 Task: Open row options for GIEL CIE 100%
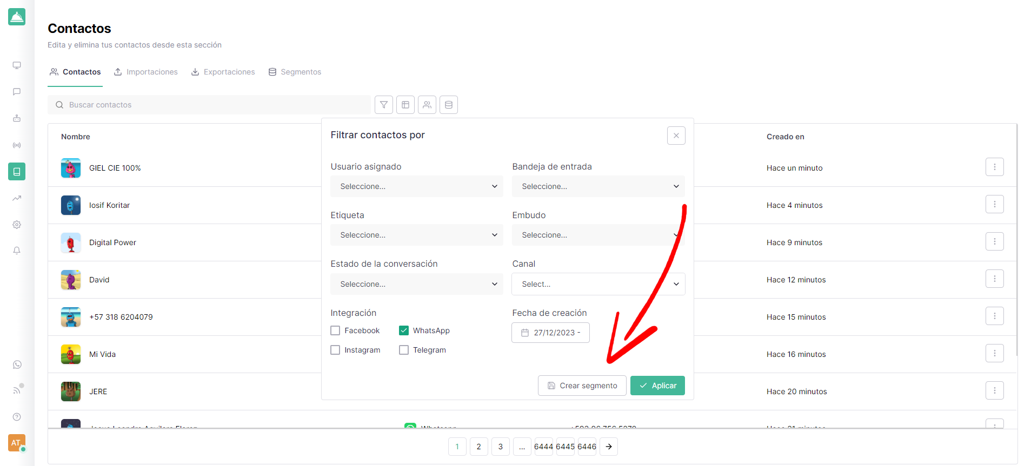point(995,167)
